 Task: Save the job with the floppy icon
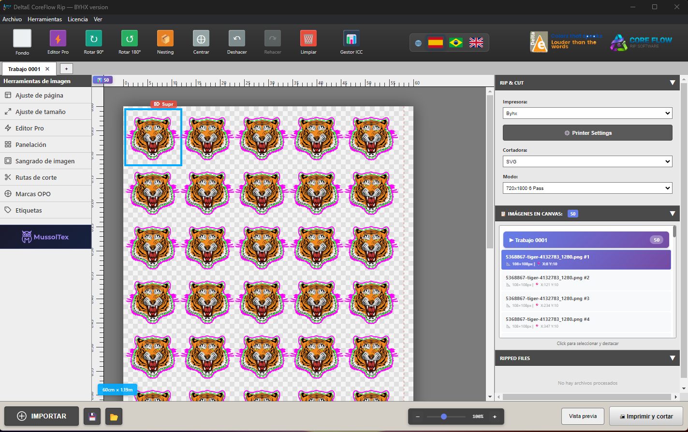pos(92,417)
